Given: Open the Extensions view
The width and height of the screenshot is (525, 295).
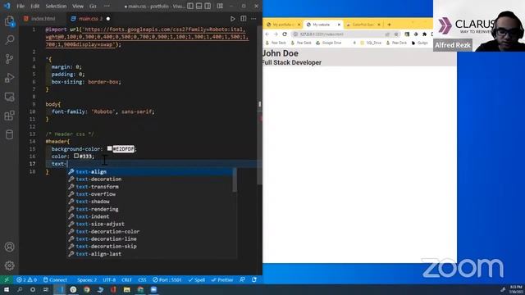Looking at the screenshot, I should coord(9,116).
